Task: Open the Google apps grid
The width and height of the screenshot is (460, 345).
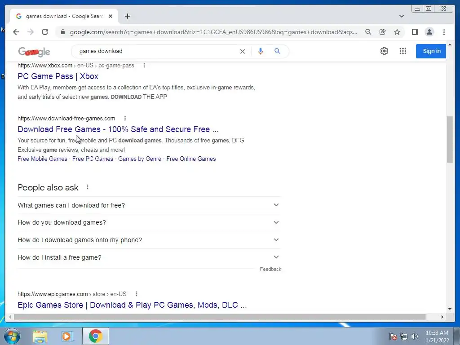Action: [403, 51]
